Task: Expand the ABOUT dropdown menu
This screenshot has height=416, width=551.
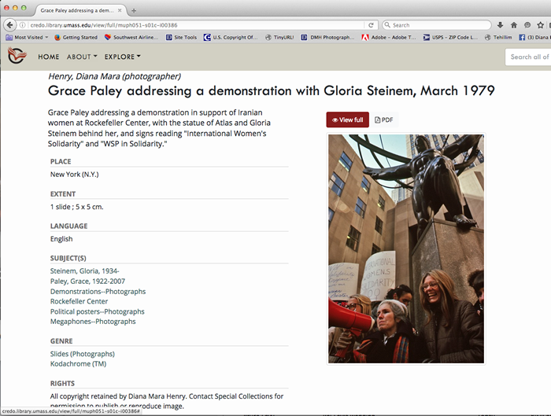Action: tap(82, 57)
